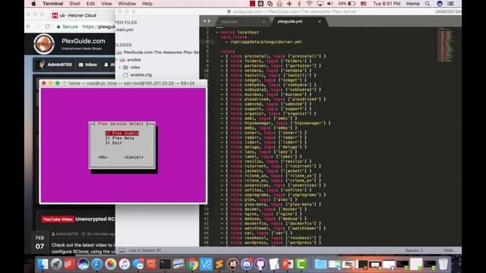Click Ok in Plex Version Select dialog
This screenshot has height=273, width=486.
(x=103, y=157)
